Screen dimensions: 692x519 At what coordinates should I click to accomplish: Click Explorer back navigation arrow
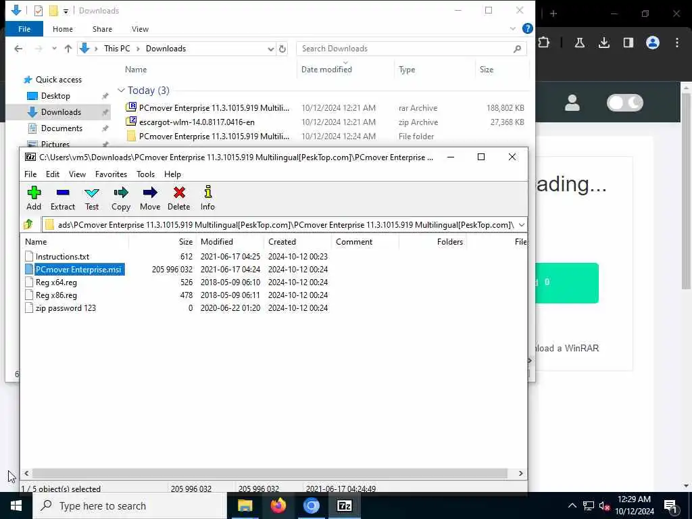[18, 49]
